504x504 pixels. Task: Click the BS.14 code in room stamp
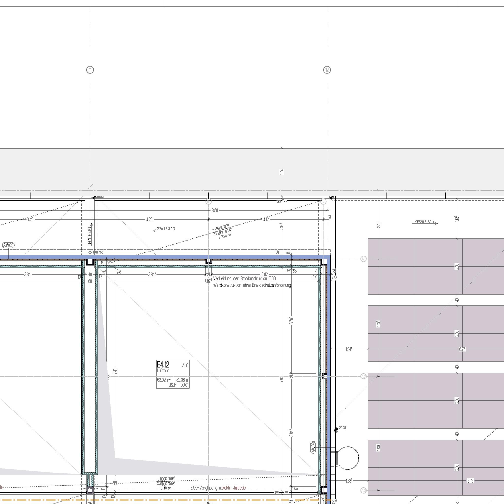(173, 385)
